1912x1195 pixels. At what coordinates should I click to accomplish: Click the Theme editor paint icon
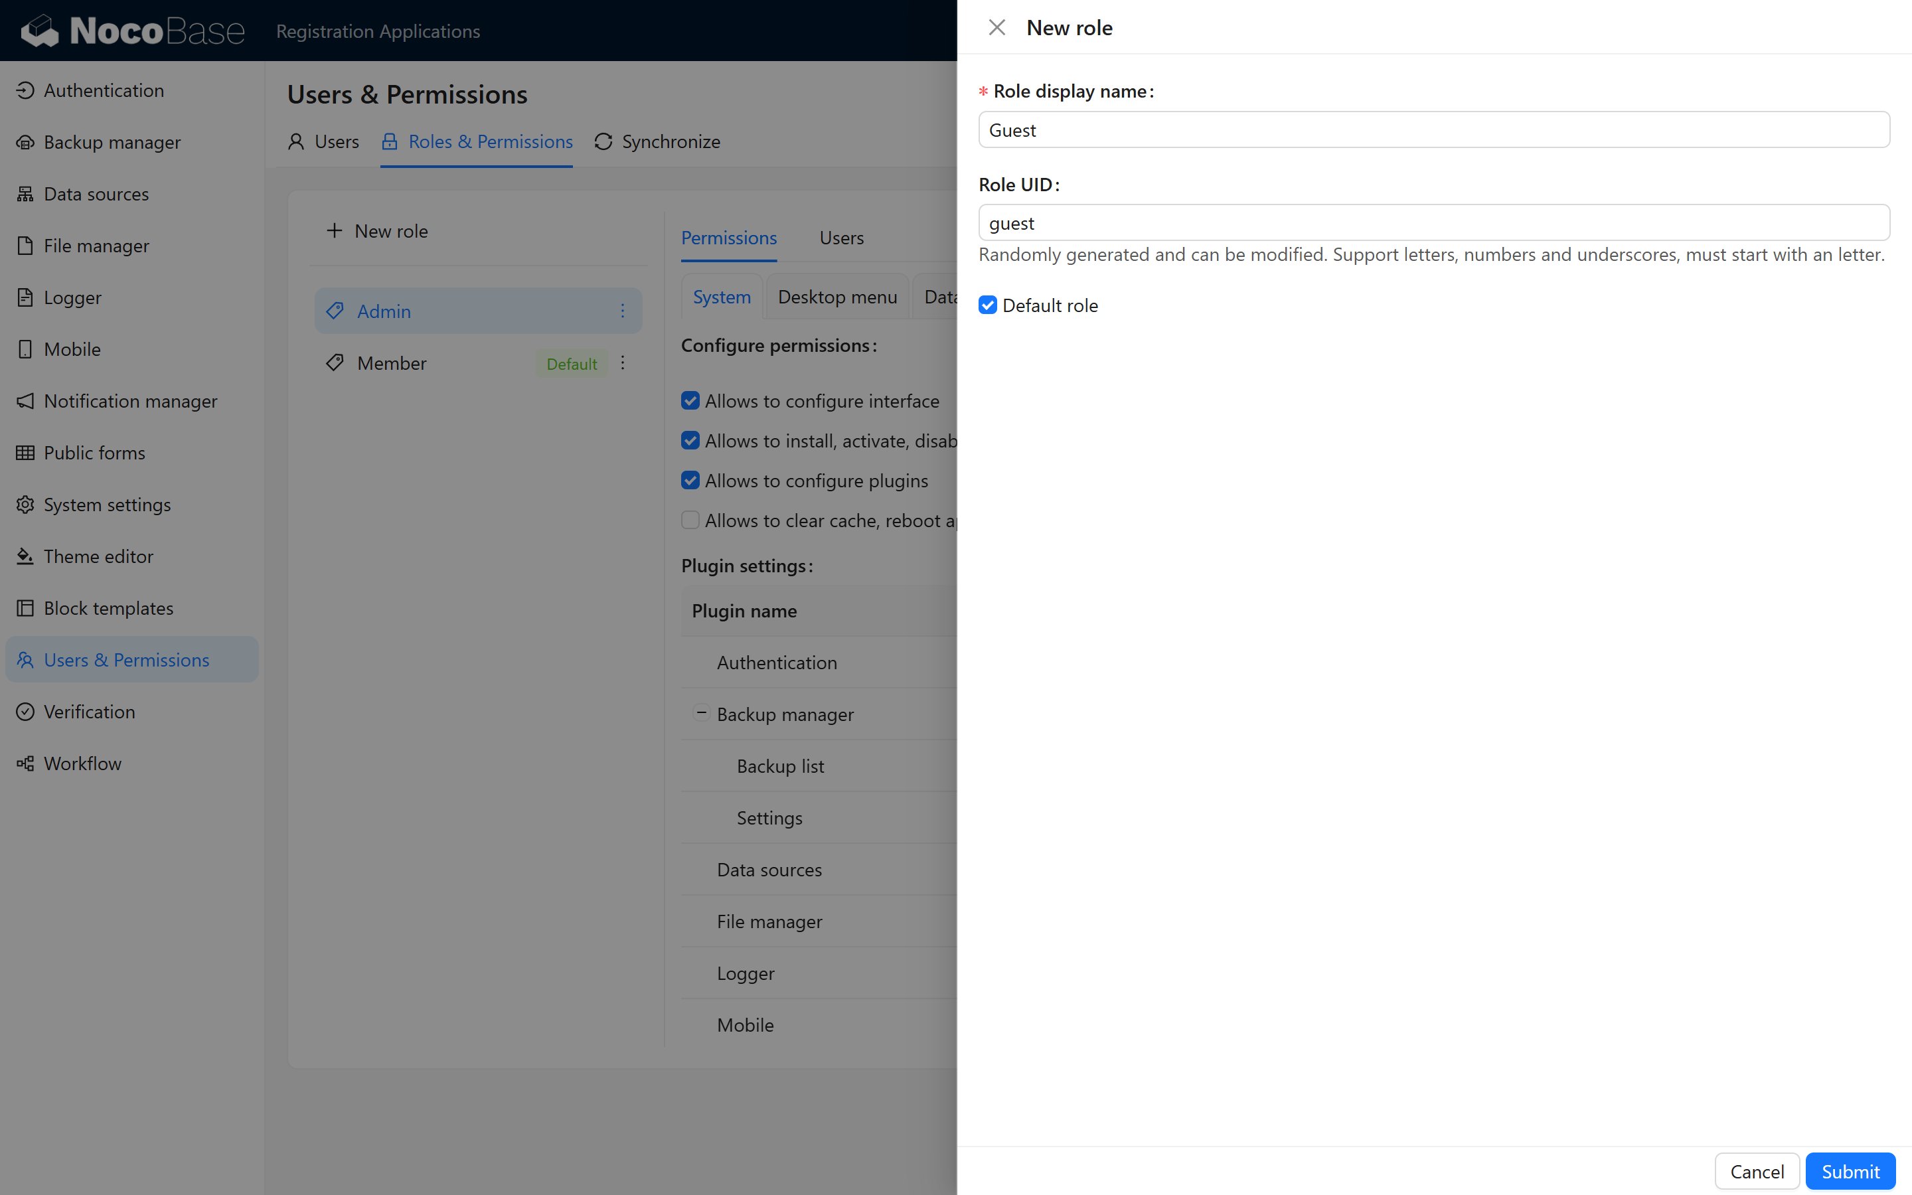[x=25, y=556]
